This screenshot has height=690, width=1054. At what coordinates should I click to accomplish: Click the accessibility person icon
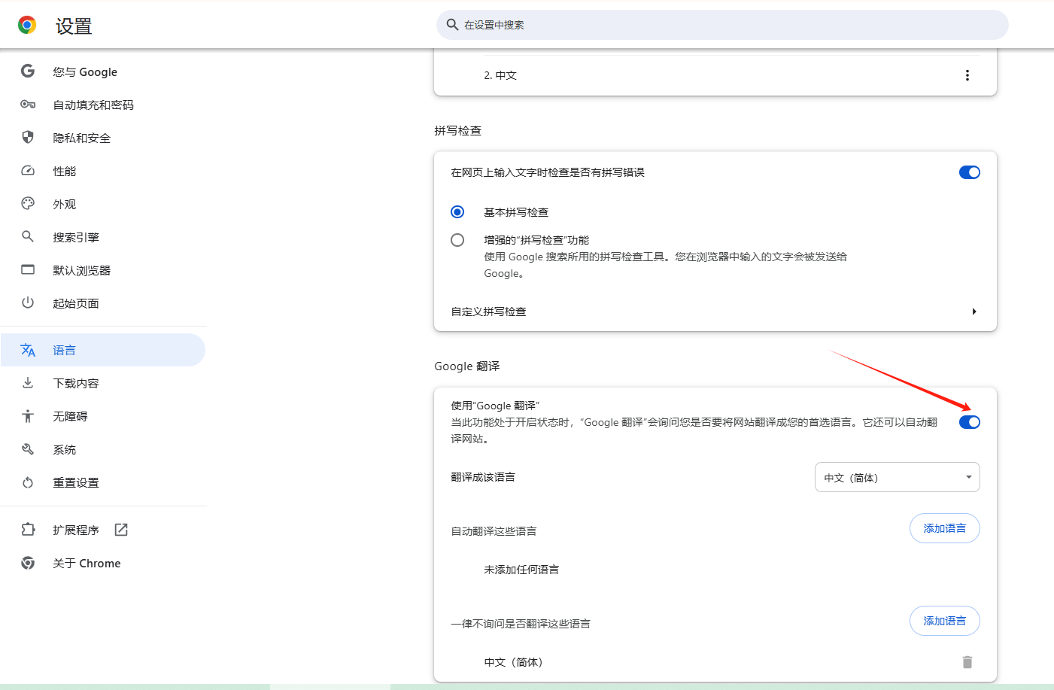[x=28, y=415]
